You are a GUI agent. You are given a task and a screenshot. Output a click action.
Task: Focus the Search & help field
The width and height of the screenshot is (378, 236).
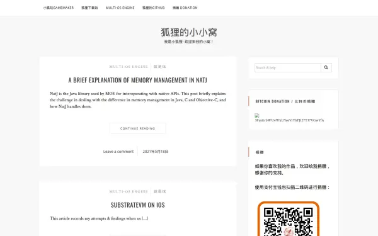288,67
